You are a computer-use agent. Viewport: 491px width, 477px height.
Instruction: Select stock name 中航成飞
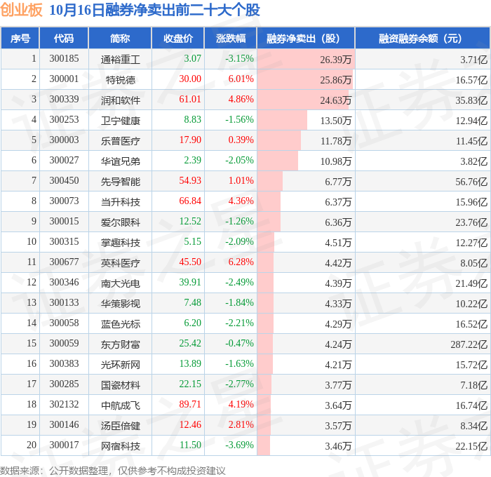(120, 405)
